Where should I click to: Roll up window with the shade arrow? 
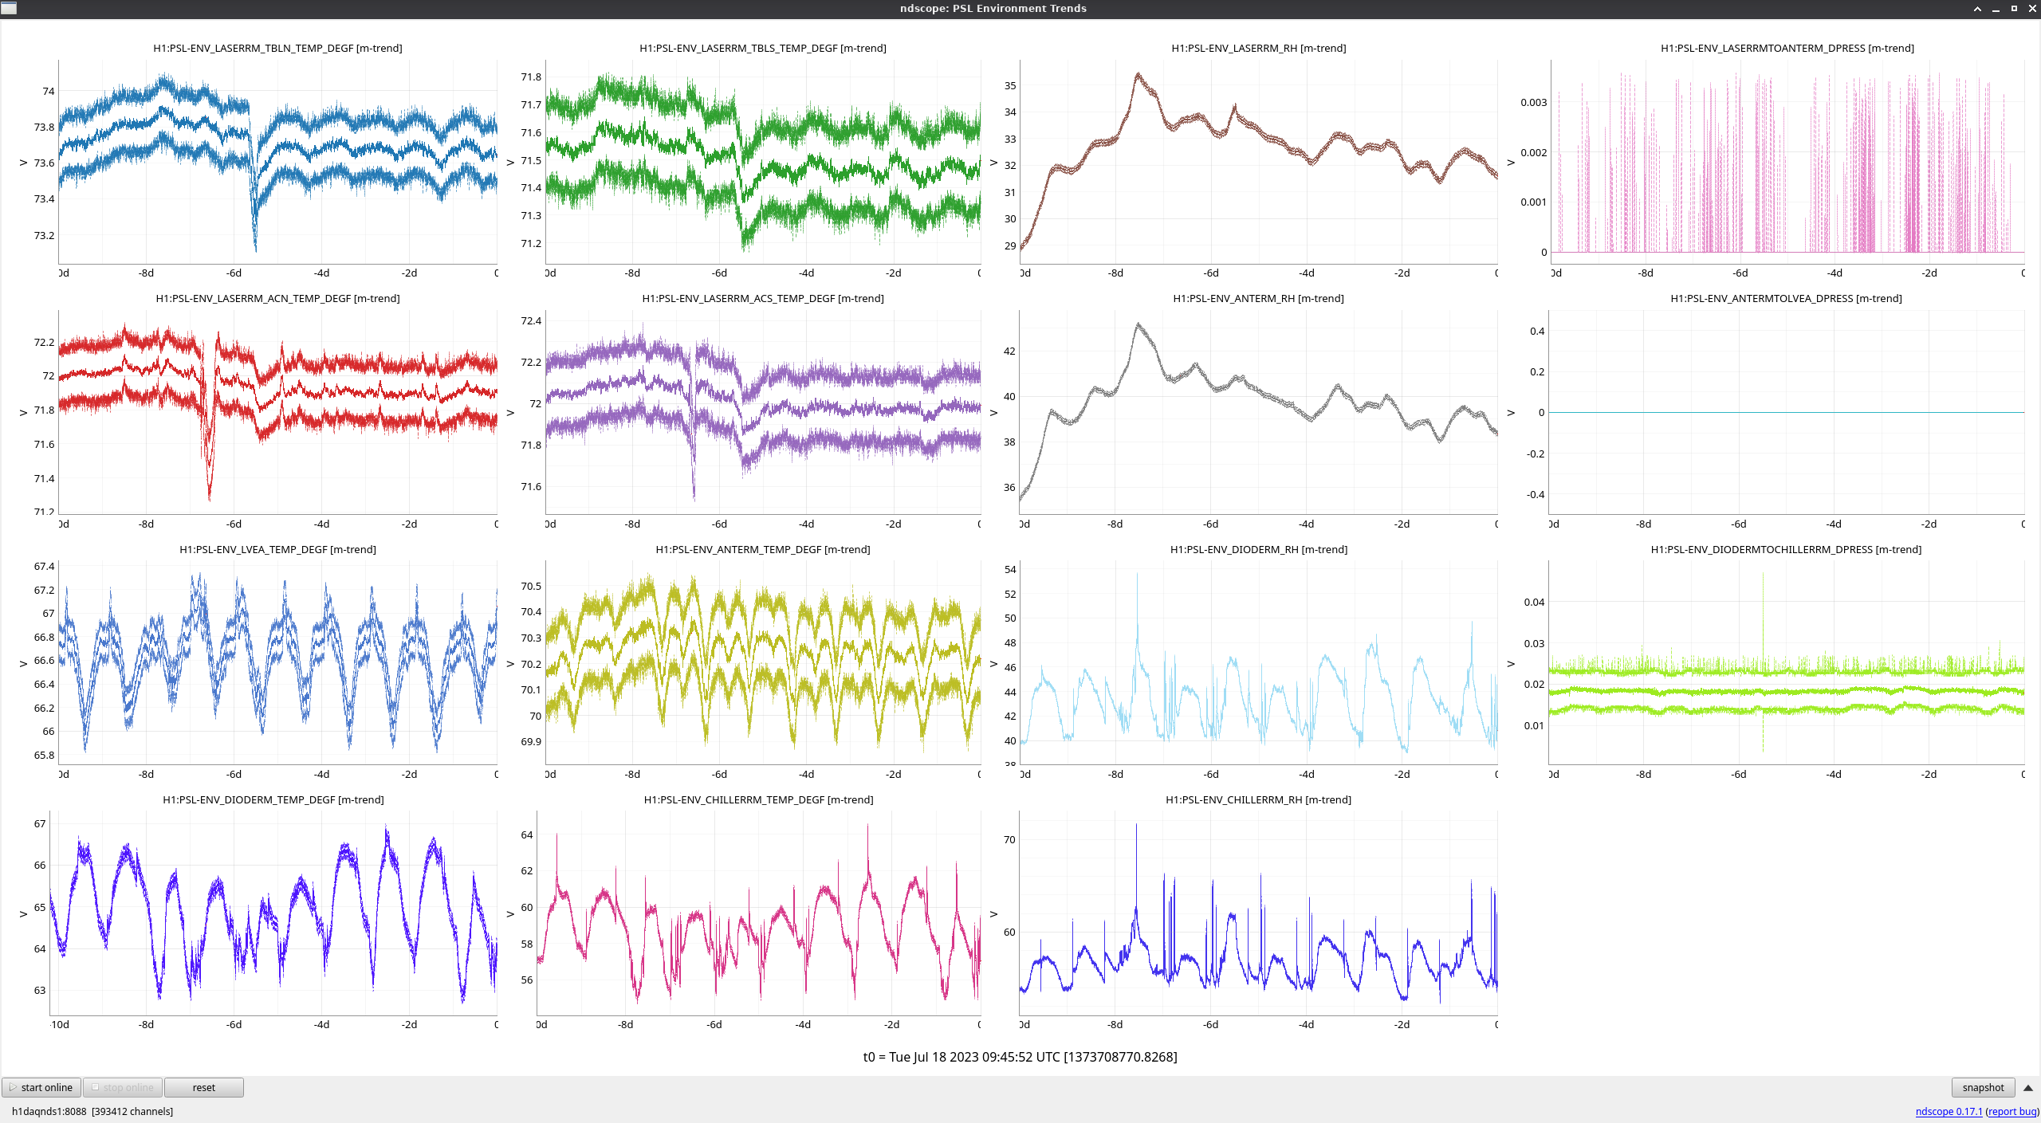click(x=1977, y=9)
